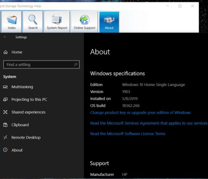Open the System Report tab
The height and width of the screenshot is (179, 208).
(57, 22)
